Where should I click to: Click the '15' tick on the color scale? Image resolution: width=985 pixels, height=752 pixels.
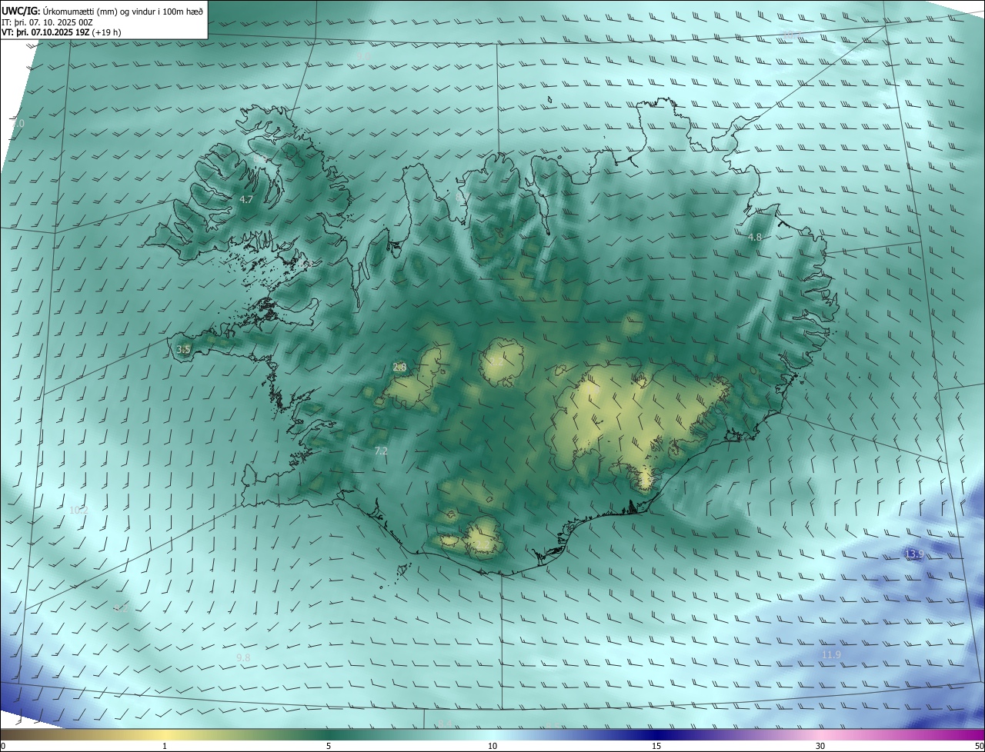656,746
